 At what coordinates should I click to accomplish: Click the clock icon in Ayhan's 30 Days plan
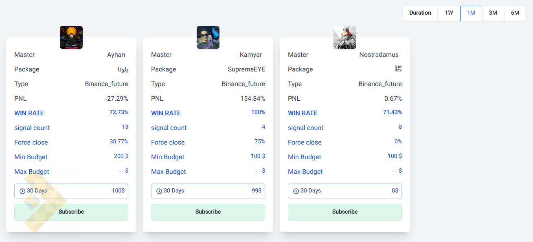(x=22, y=191)
